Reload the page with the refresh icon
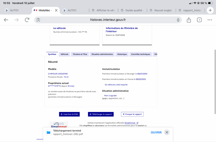This screenshot has width=216, height=142. point(27,20)
